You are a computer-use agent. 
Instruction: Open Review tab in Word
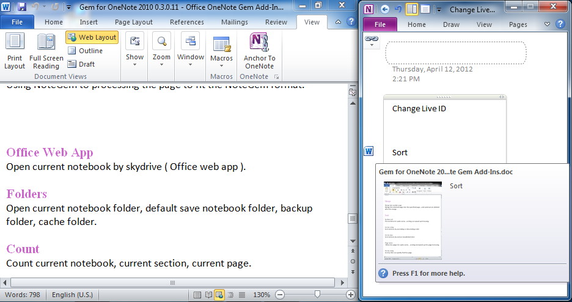(x=276, y=22)
